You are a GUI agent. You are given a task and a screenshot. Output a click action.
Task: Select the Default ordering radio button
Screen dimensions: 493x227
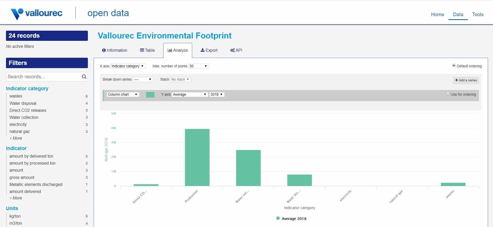(454, 66)
